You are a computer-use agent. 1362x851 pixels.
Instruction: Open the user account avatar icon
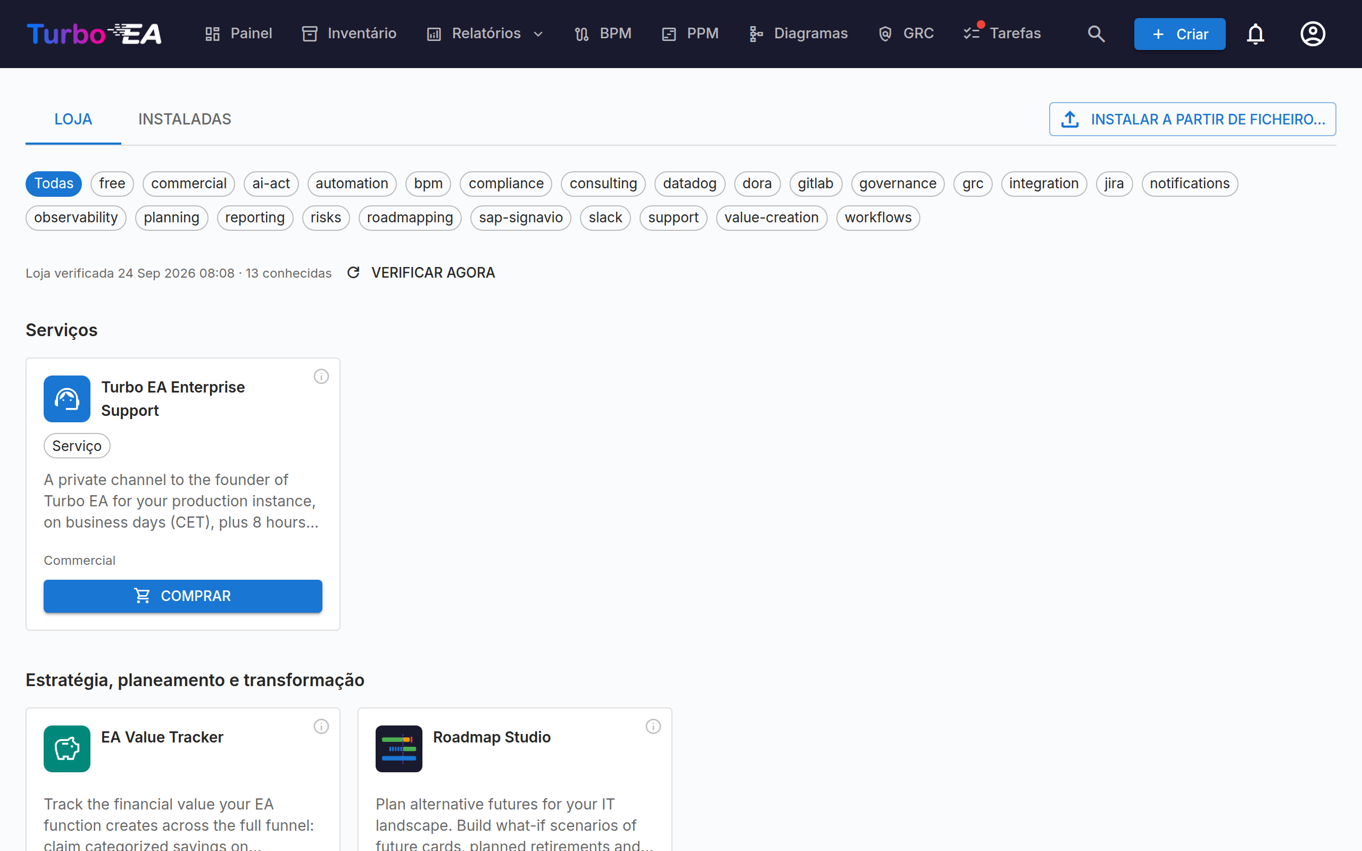pyautogui.click(x=1313, y=34)
